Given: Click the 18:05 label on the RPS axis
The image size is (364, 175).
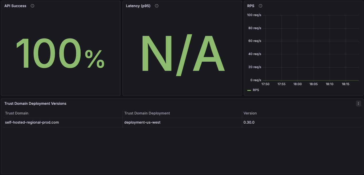Looking at the screenshot, I should pyautogui.click(x=313, y=84).
